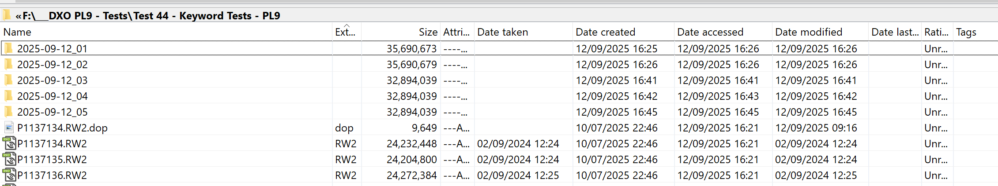The image size is (998, 186).
Task: Sort by Date taken column
Action: (502, 32)
